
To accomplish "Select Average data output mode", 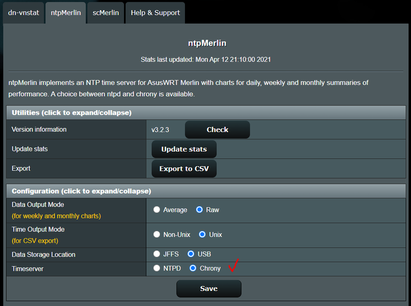I will pyautogui.click(x=157, y=210).
